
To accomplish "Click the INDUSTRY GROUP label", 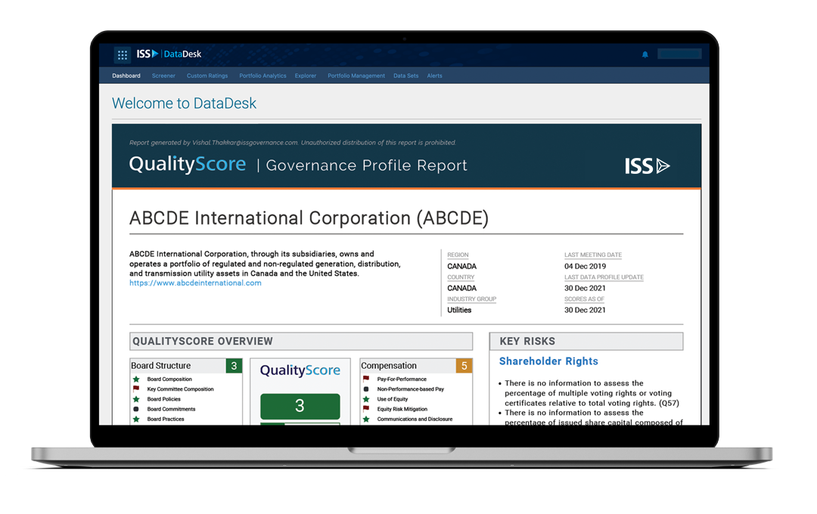I will tap(471, 299).
